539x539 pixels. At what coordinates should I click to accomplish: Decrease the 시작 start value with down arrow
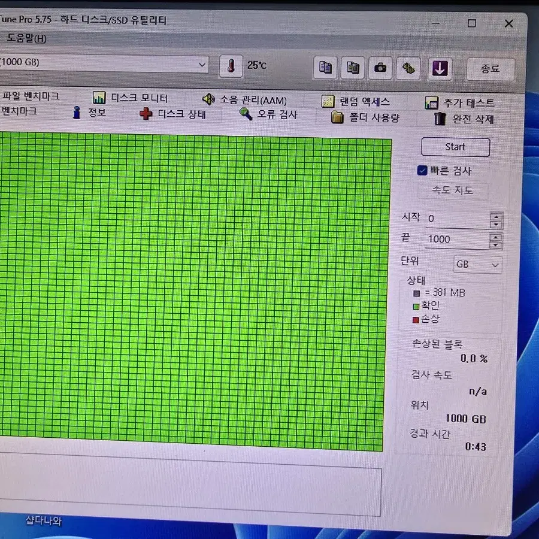(496, 225)
